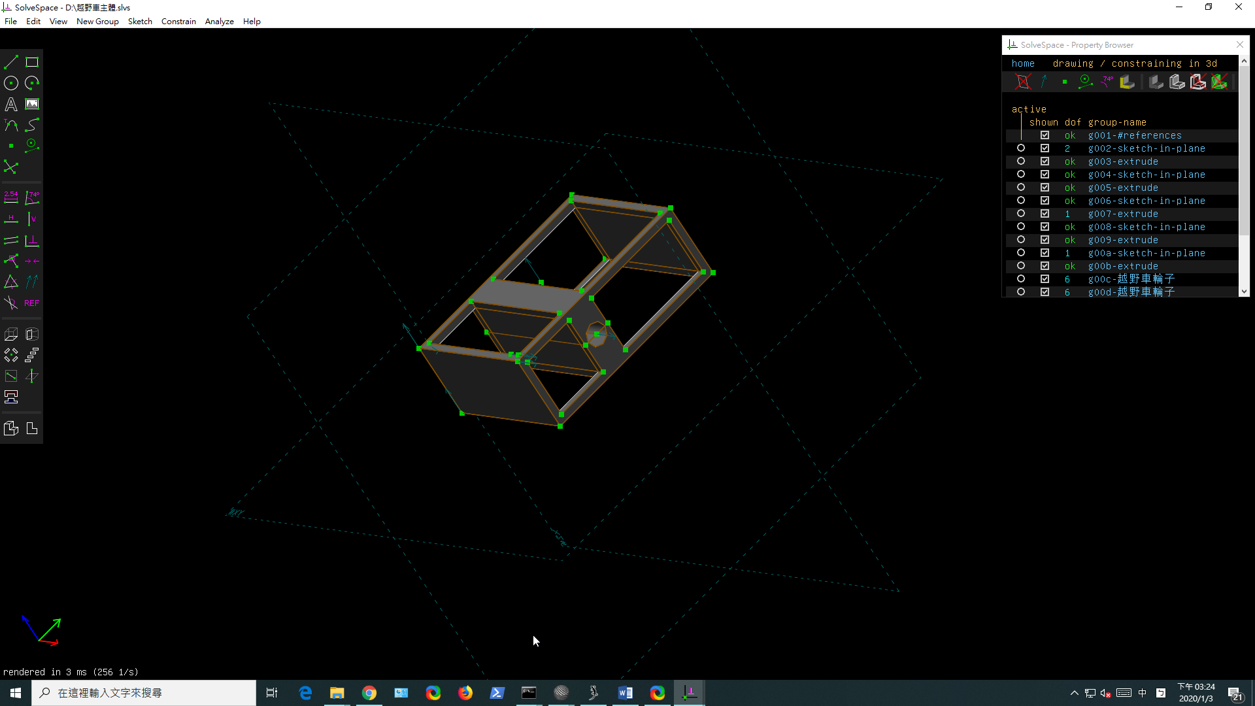The image size is (1255, 706).
Task: Apply the angle constraint tool
Action: (32, 197)
